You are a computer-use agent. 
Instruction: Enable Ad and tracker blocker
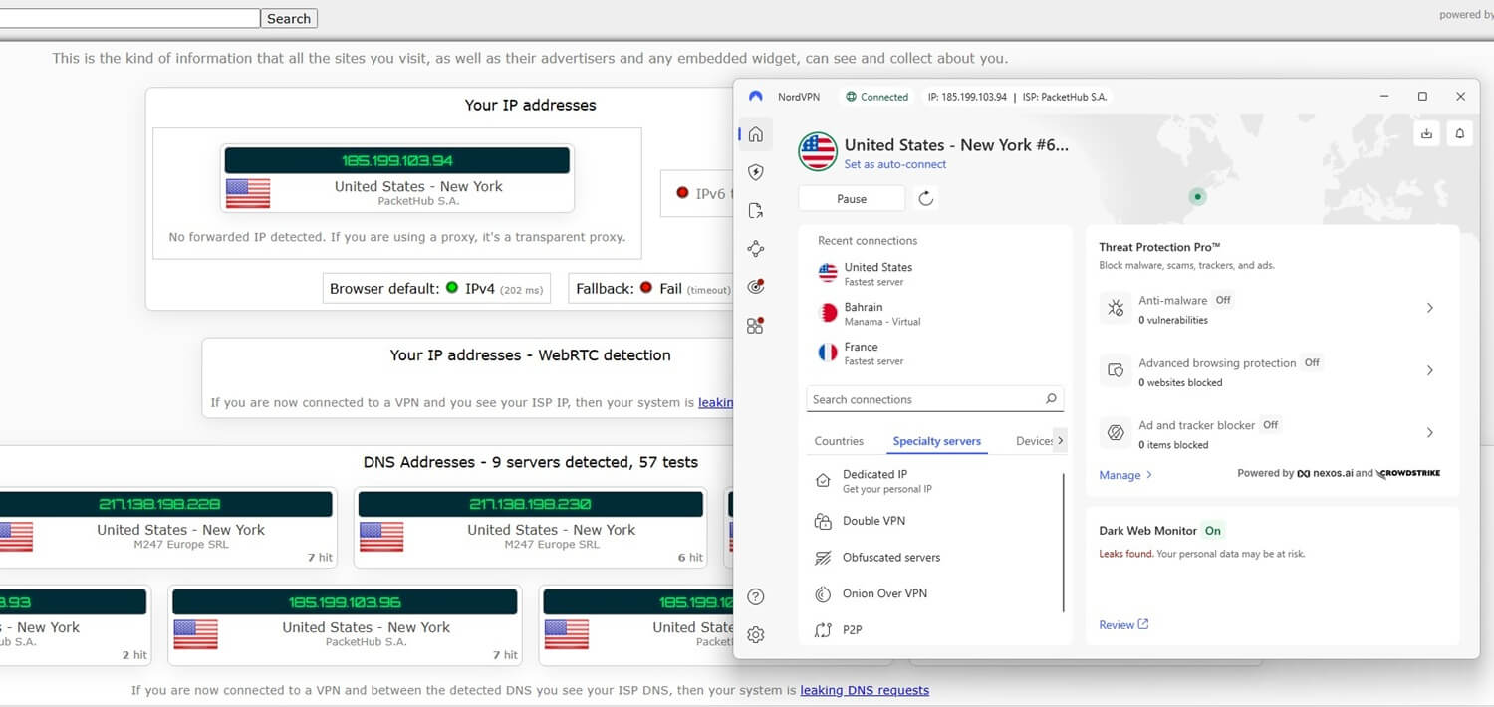[1270, 424]
